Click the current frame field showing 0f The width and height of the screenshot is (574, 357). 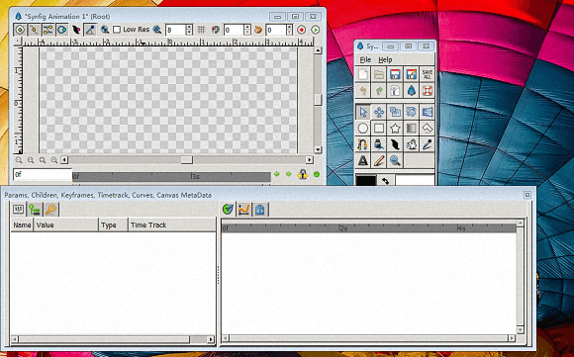pos(43,175)
